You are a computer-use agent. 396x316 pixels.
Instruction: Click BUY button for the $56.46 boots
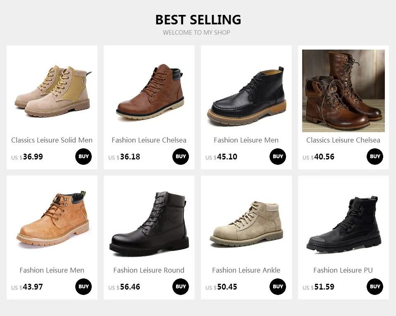click(x=181, y=287)
